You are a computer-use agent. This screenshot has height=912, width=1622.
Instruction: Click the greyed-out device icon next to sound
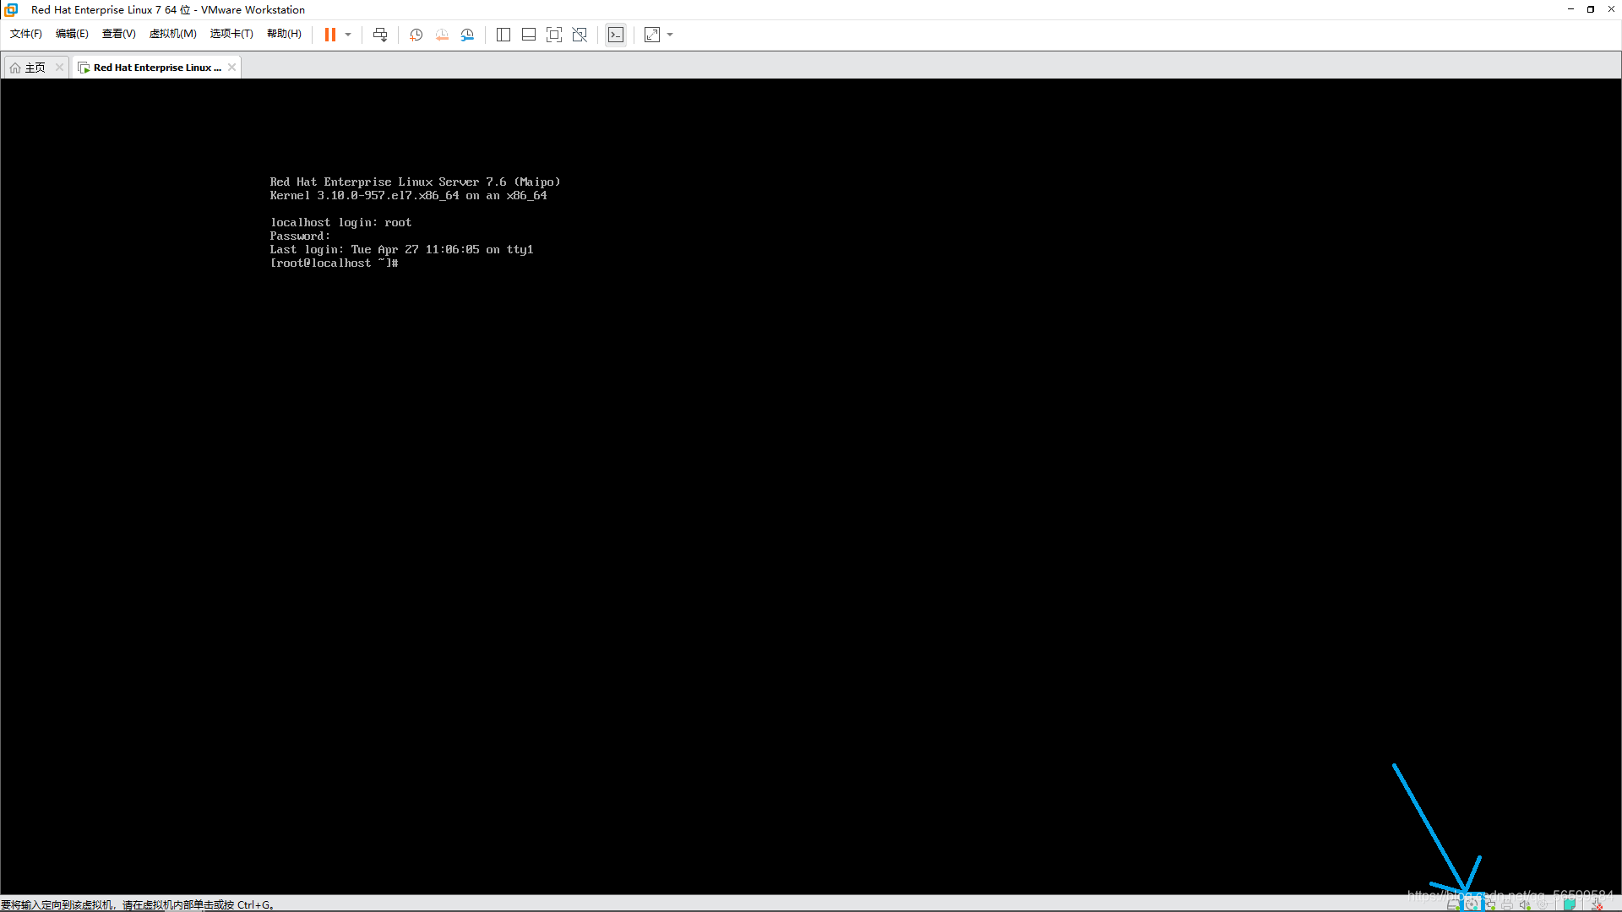click(1543, 904)
